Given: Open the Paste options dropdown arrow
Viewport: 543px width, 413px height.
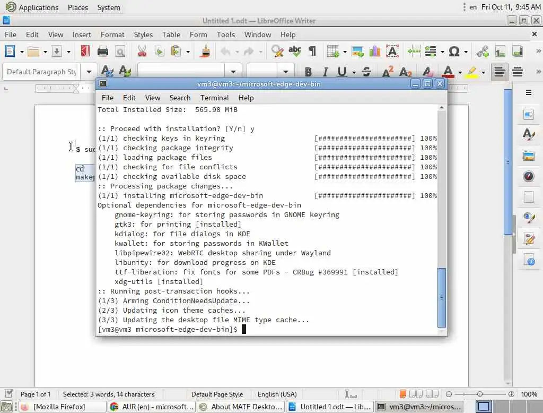Looking at the screenshot, I should point(188,52).
